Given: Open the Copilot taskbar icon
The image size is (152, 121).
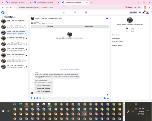Looking at the screenshot, I should 15,104.
